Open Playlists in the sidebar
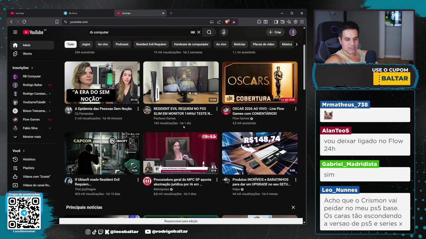 click(x=32, y=168)
